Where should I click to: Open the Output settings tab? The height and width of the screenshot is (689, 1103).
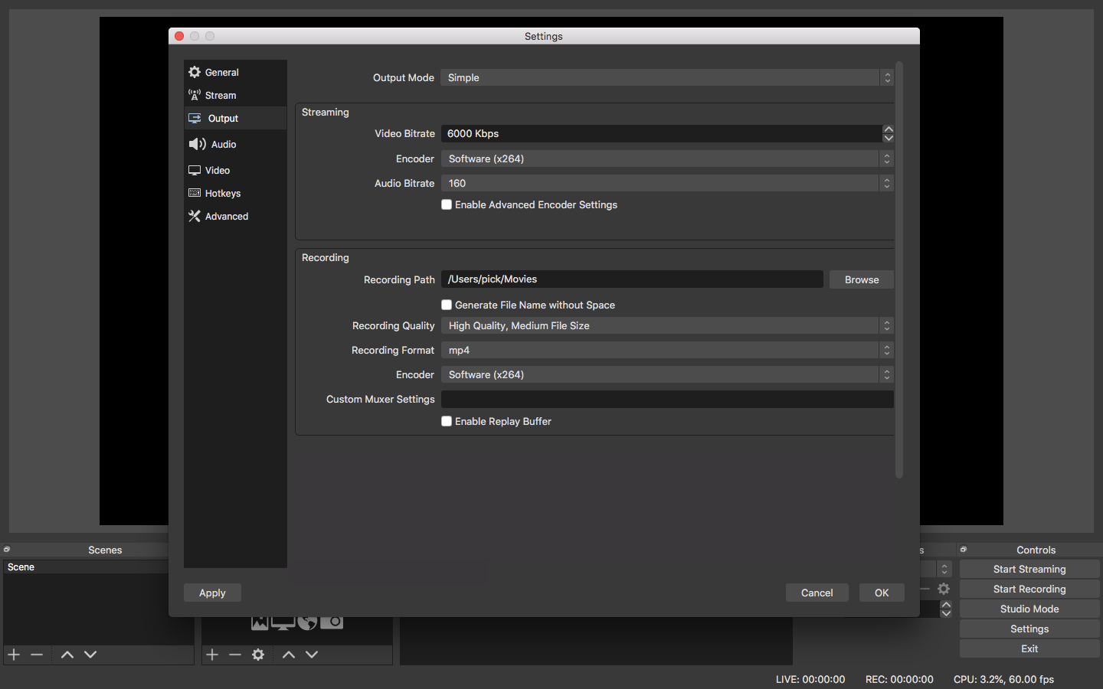tap(235, 118)
